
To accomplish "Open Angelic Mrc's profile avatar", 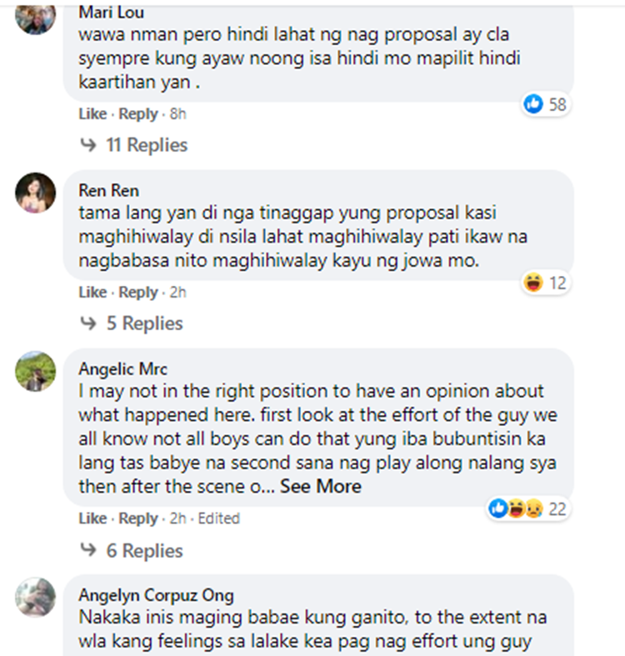I will click(x=36, y=371).
